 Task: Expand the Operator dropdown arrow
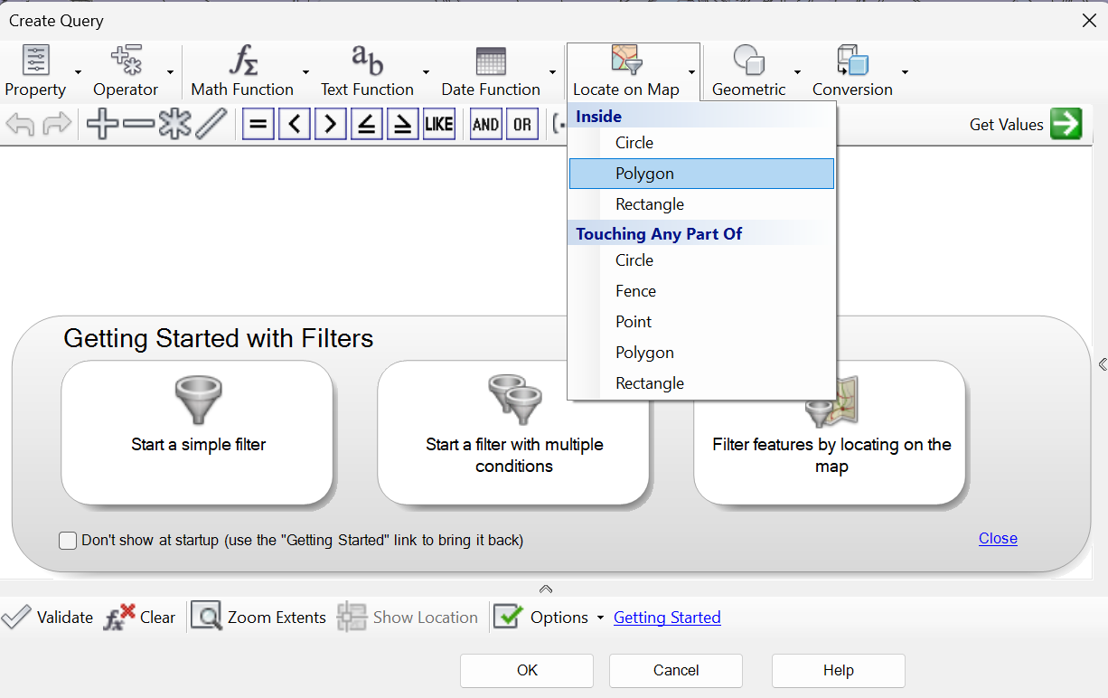tap(170, 72)
